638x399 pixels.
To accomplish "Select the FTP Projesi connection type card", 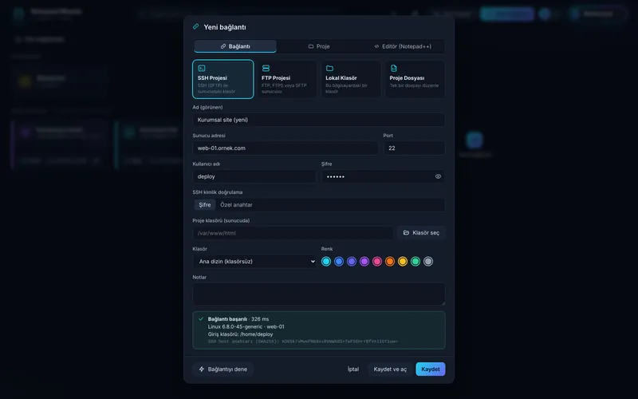I will point(287,79).
